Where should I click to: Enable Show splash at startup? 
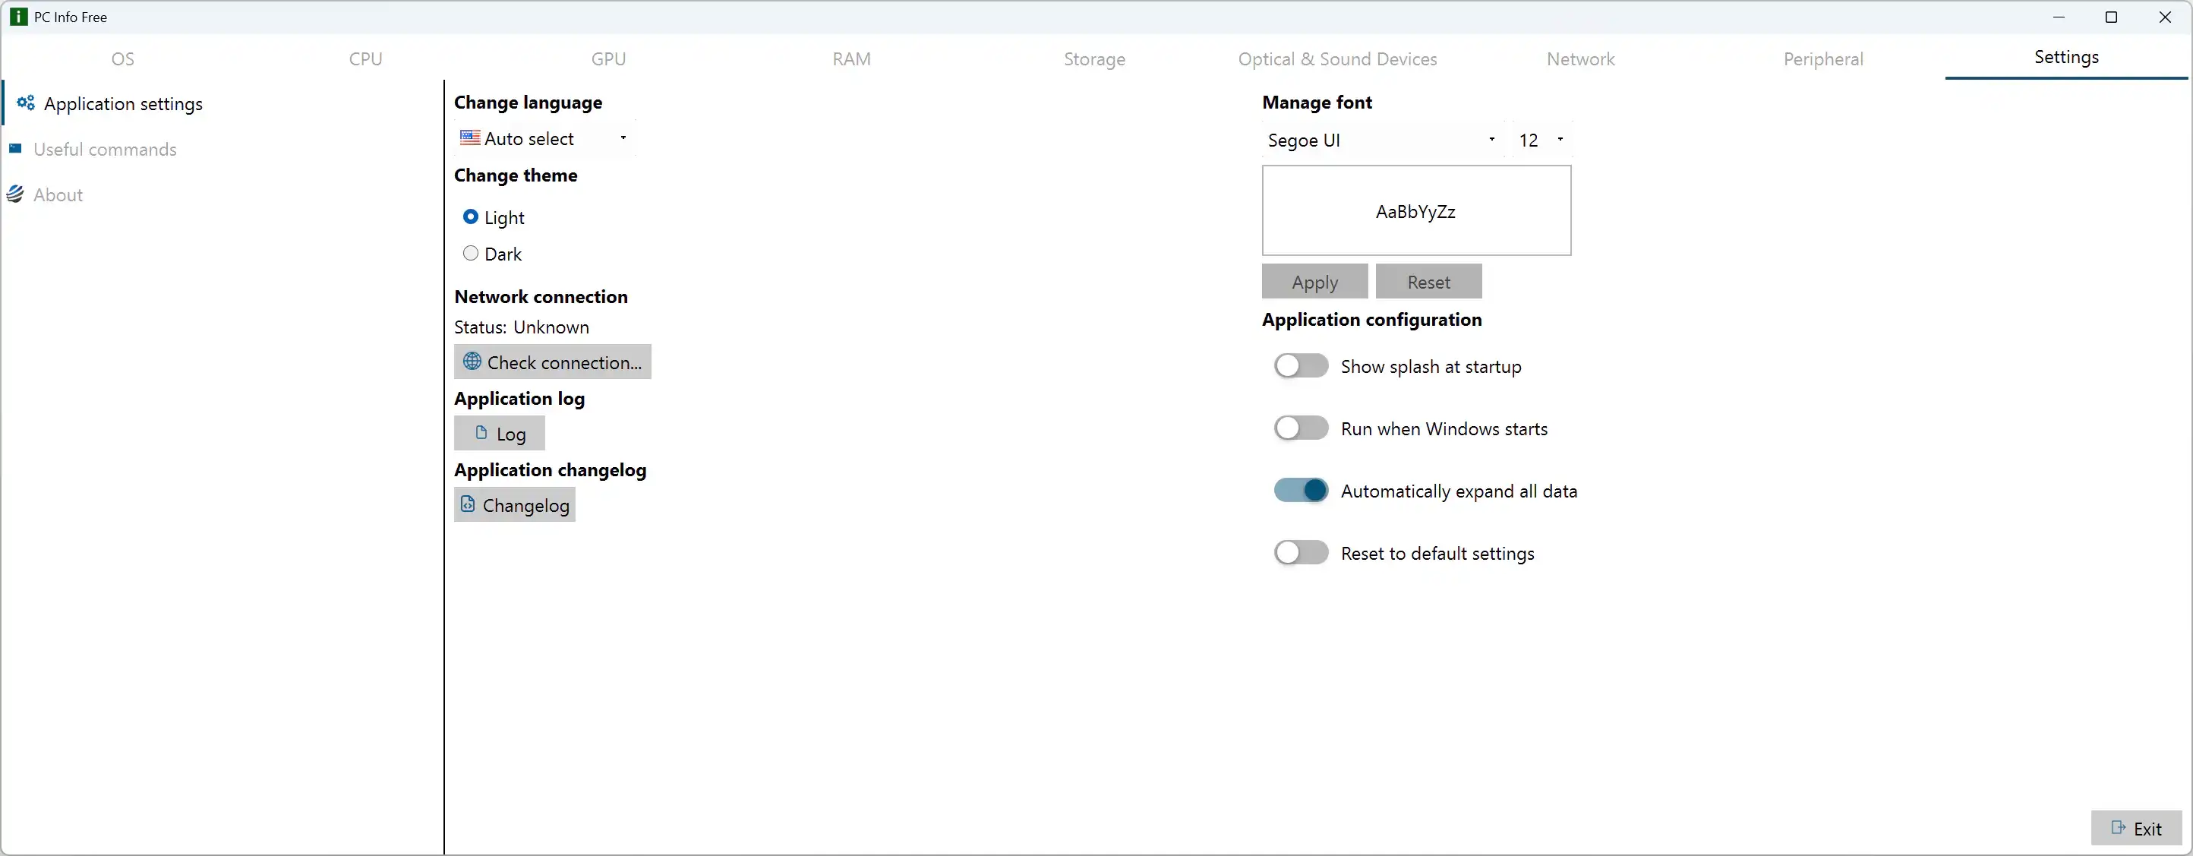pos(1300,366)
